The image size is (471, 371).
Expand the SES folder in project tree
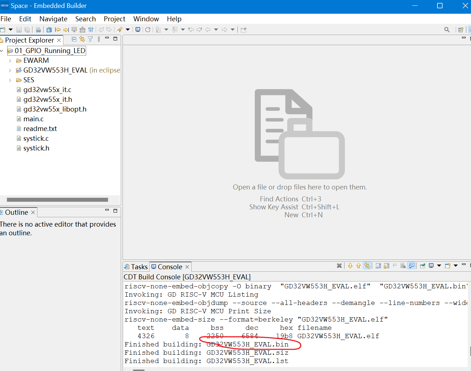[10, 80]
